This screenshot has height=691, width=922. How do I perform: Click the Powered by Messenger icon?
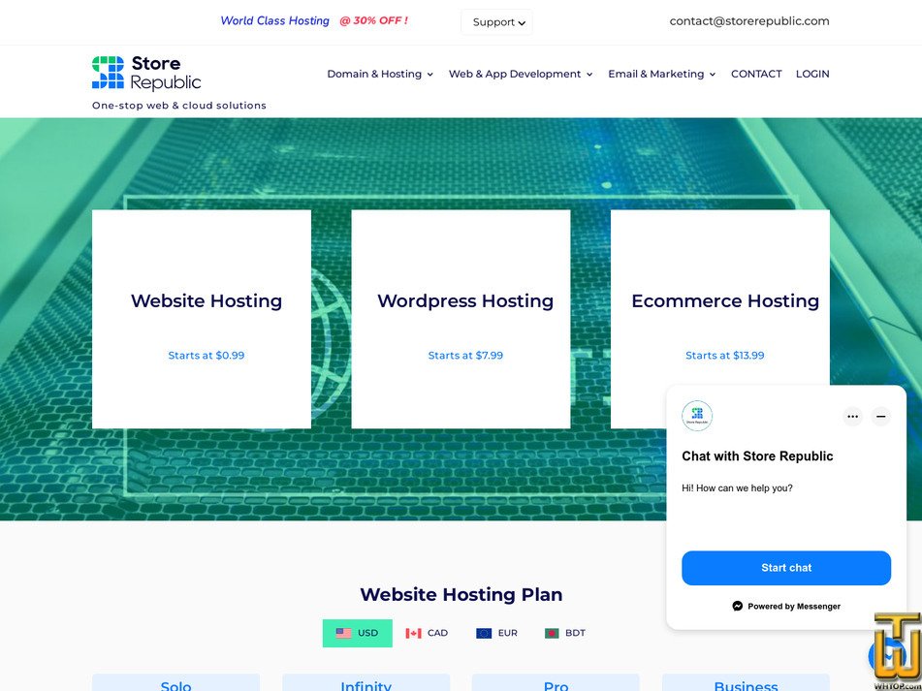[737, 606]
